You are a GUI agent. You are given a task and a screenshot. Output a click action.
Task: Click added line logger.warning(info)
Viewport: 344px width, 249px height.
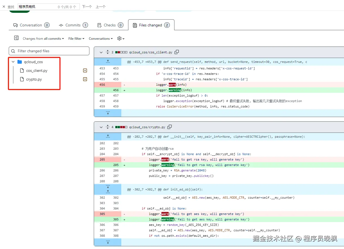[174, 90]
